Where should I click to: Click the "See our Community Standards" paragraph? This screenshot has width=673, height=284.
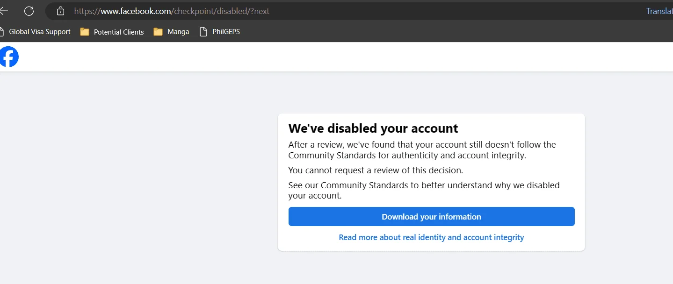click(424, 190)
